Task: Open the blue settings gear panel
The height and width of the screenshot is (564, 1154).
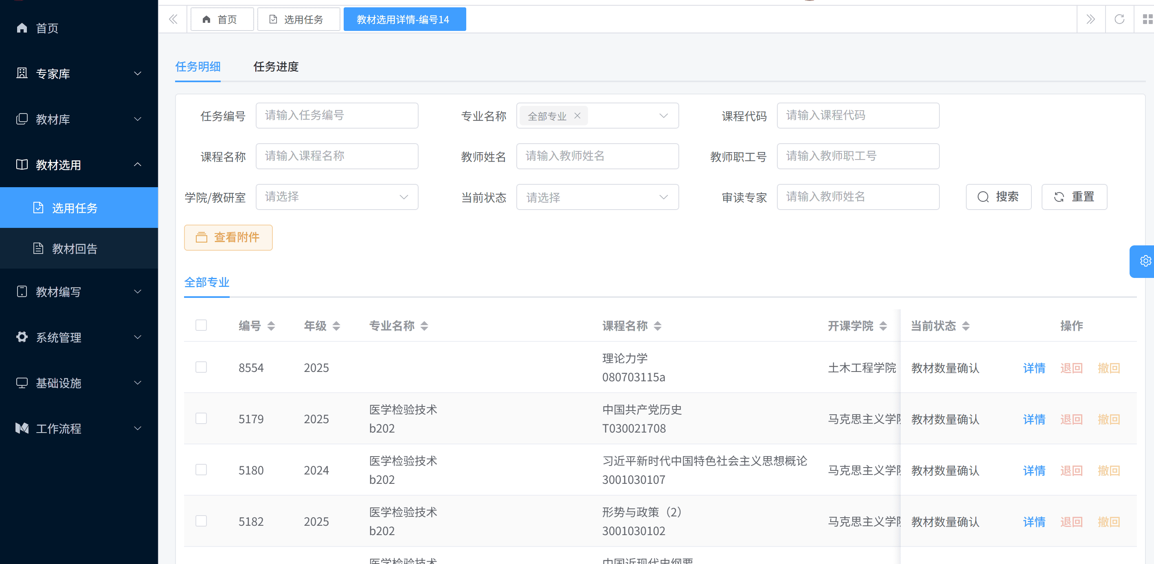Action: tap(1145, 261)
